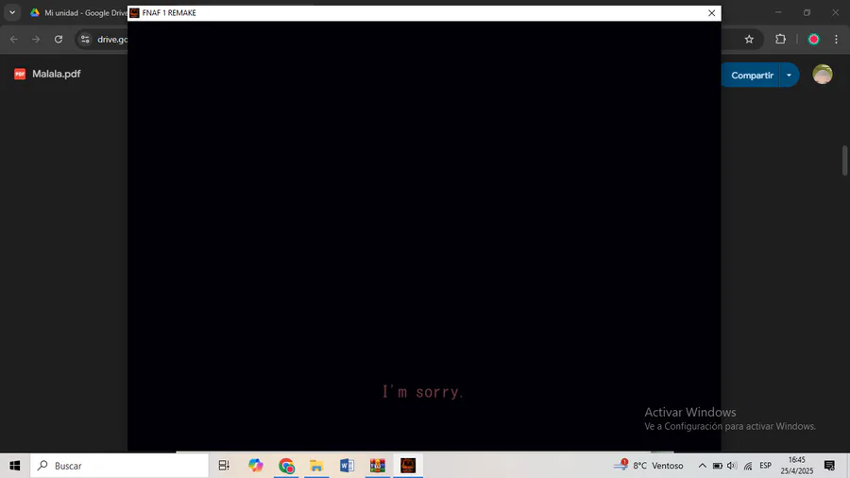Change the ESP input language
The height and width of the screenshot is (478, 850).
tap(765, 466)
